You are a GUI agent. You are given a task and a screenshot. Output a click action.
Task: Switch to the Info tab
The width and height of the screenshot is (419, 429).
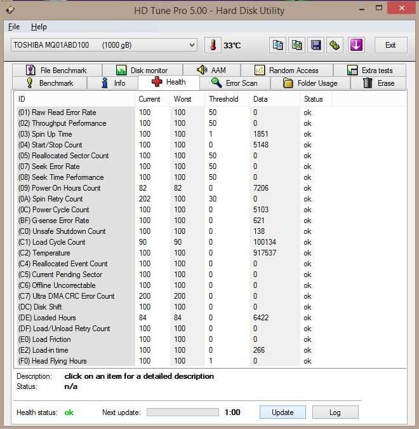click(112, 83)
